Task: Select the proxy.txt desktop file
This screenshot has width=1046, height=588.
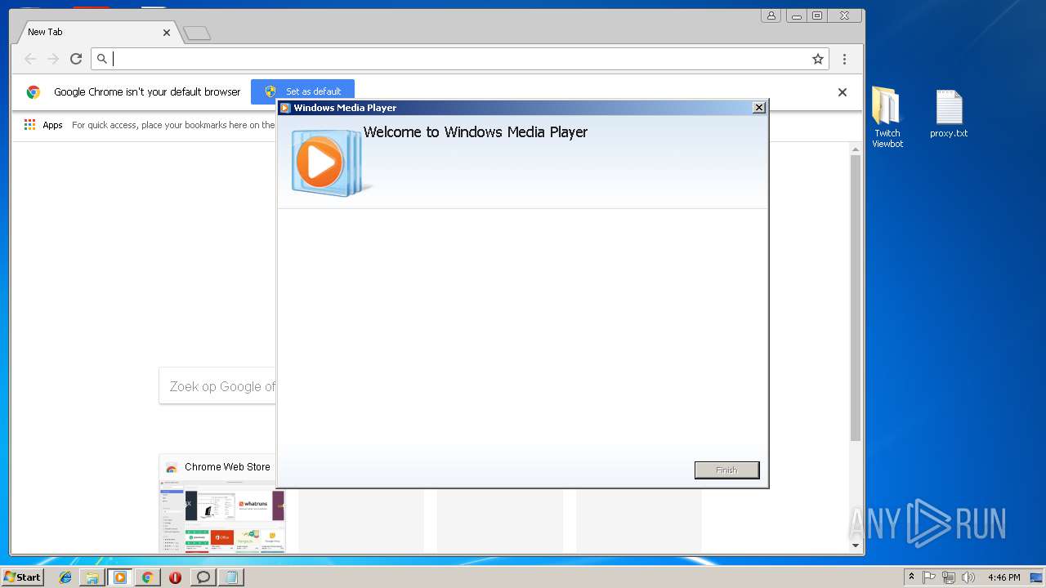Action: click(x=949, y=114)
